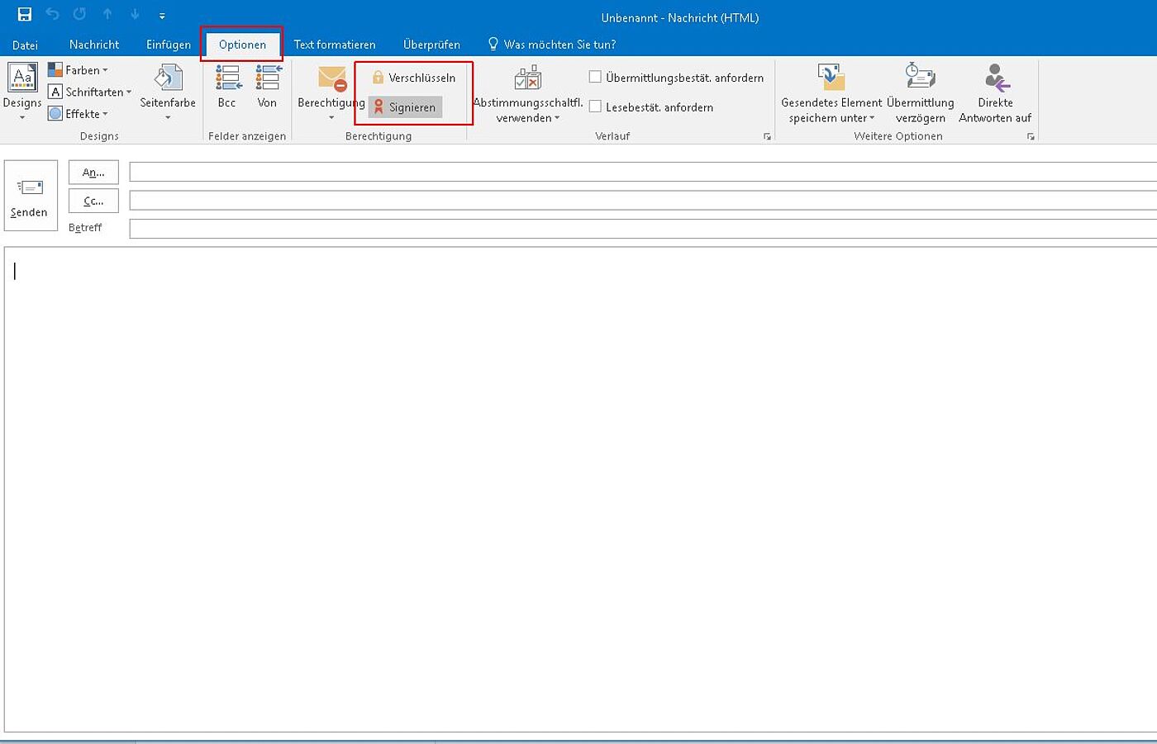Screen dimensions: 1157x744
Task: Click the An recipient input field
Action: [643, 172]
